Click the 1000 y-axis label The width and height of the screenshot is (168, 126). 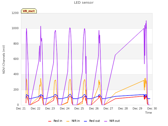click(15, 28)
